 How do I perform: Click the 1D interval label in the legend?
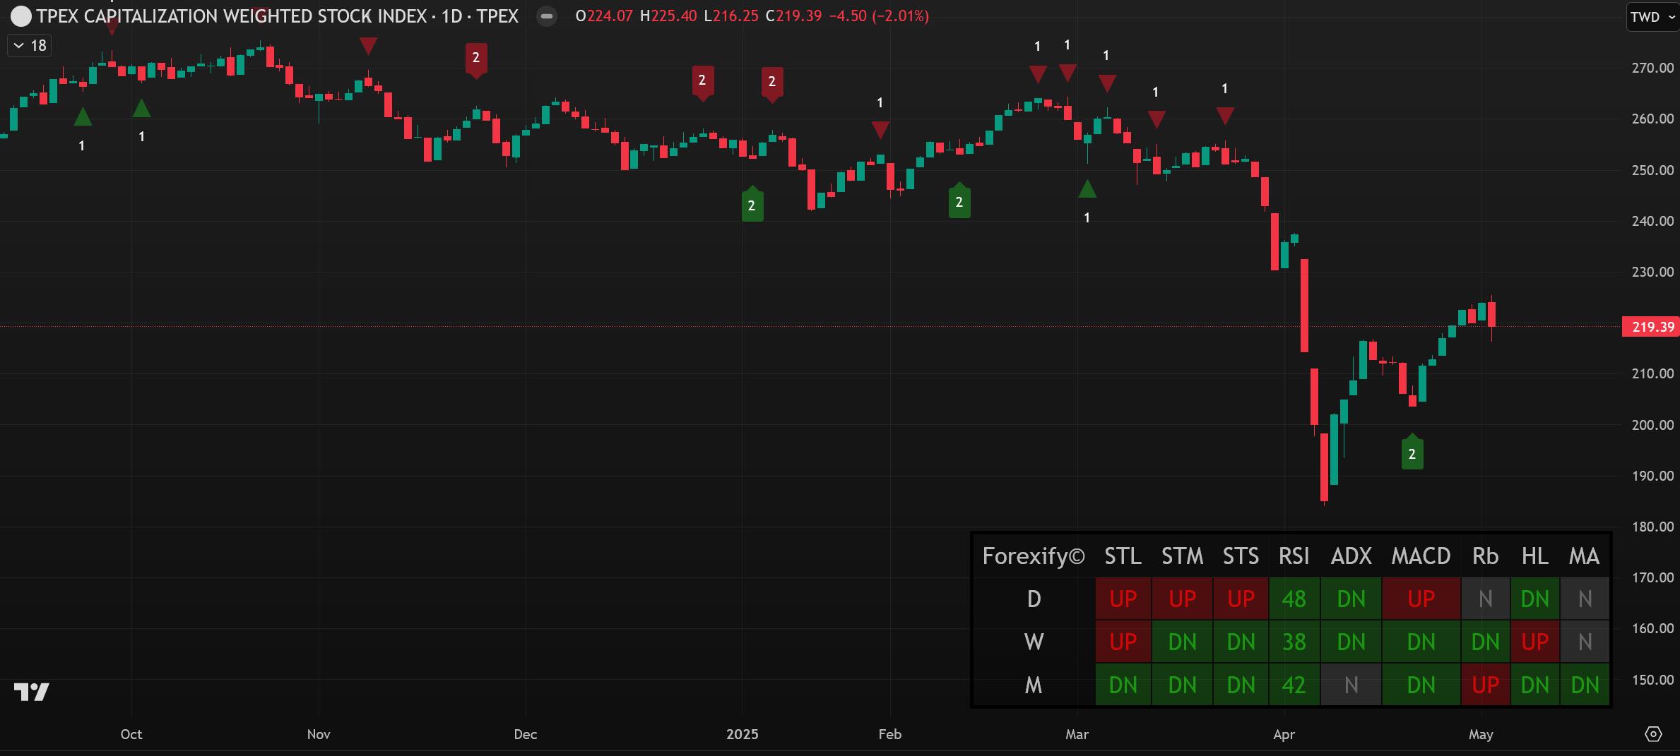point(451,16)
